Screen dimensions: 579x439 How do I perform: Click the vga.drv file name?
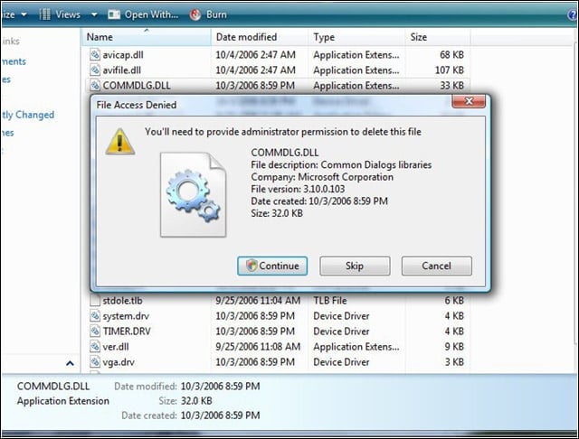119,362
